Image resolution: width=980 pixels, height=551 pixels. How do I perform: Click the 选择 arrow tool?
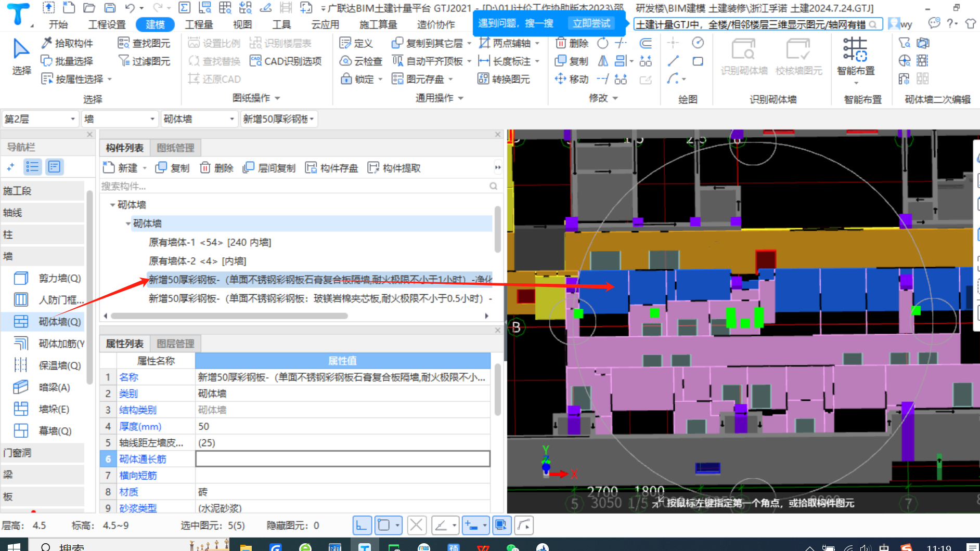21,57
